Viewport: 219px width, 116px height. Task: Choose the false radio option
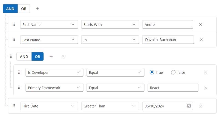(173, 72)
